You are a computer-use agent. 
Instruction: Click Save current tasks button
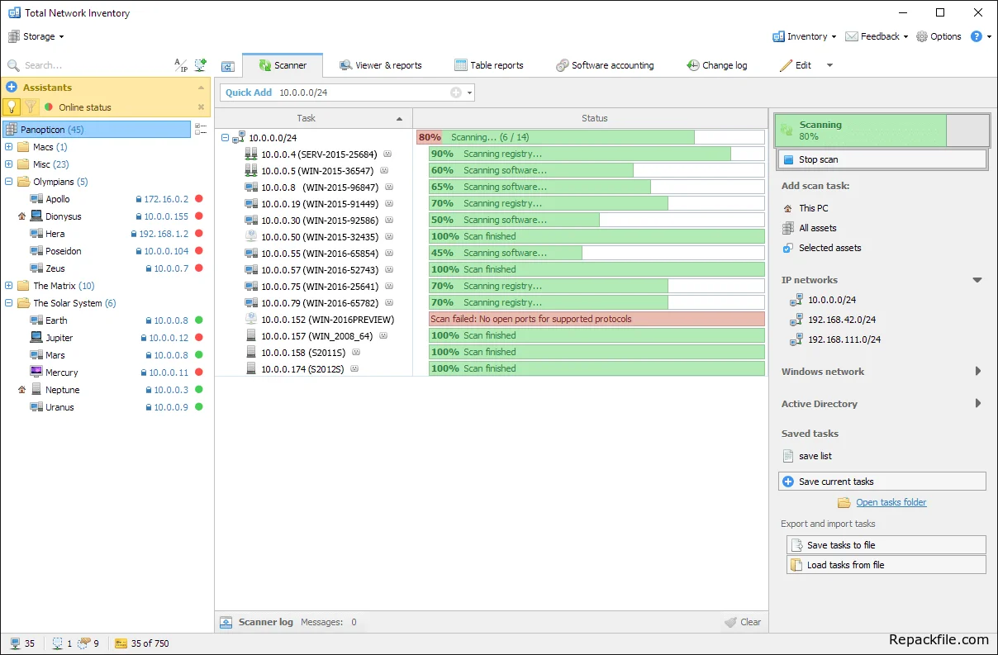[x=882, y=482]
